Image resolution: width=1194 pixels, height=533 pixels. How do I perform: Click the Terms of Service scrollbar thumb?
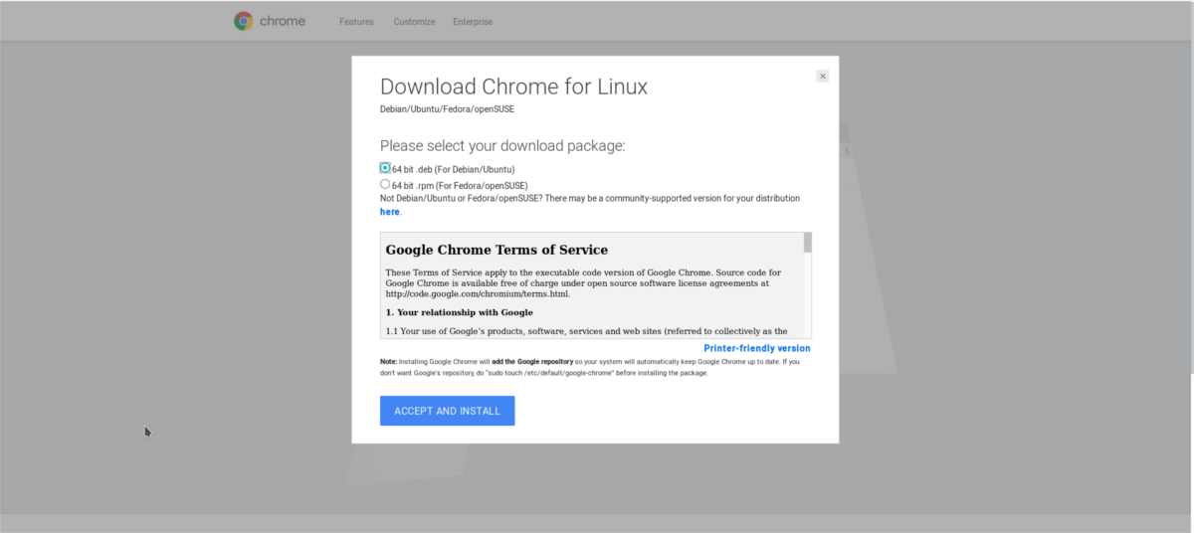click(x=807, y=243)
